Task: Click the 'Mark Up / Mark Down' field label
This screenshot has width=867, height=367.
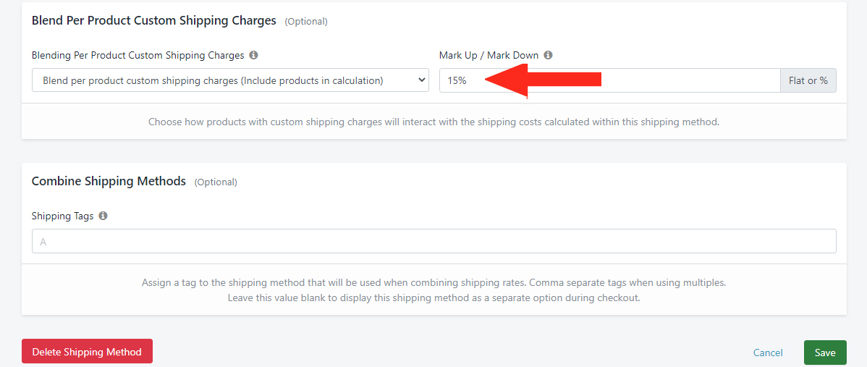Action: (x=489, y=55)
